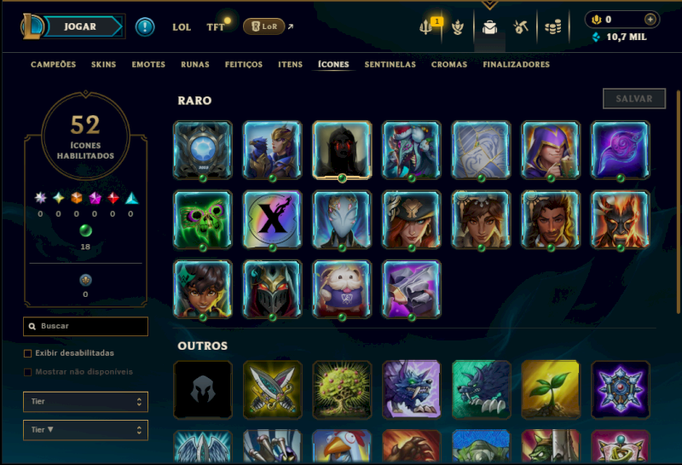Open the Crafting hammer icon
This screenshot has height=465, width=682.
(x=521, y=27)
